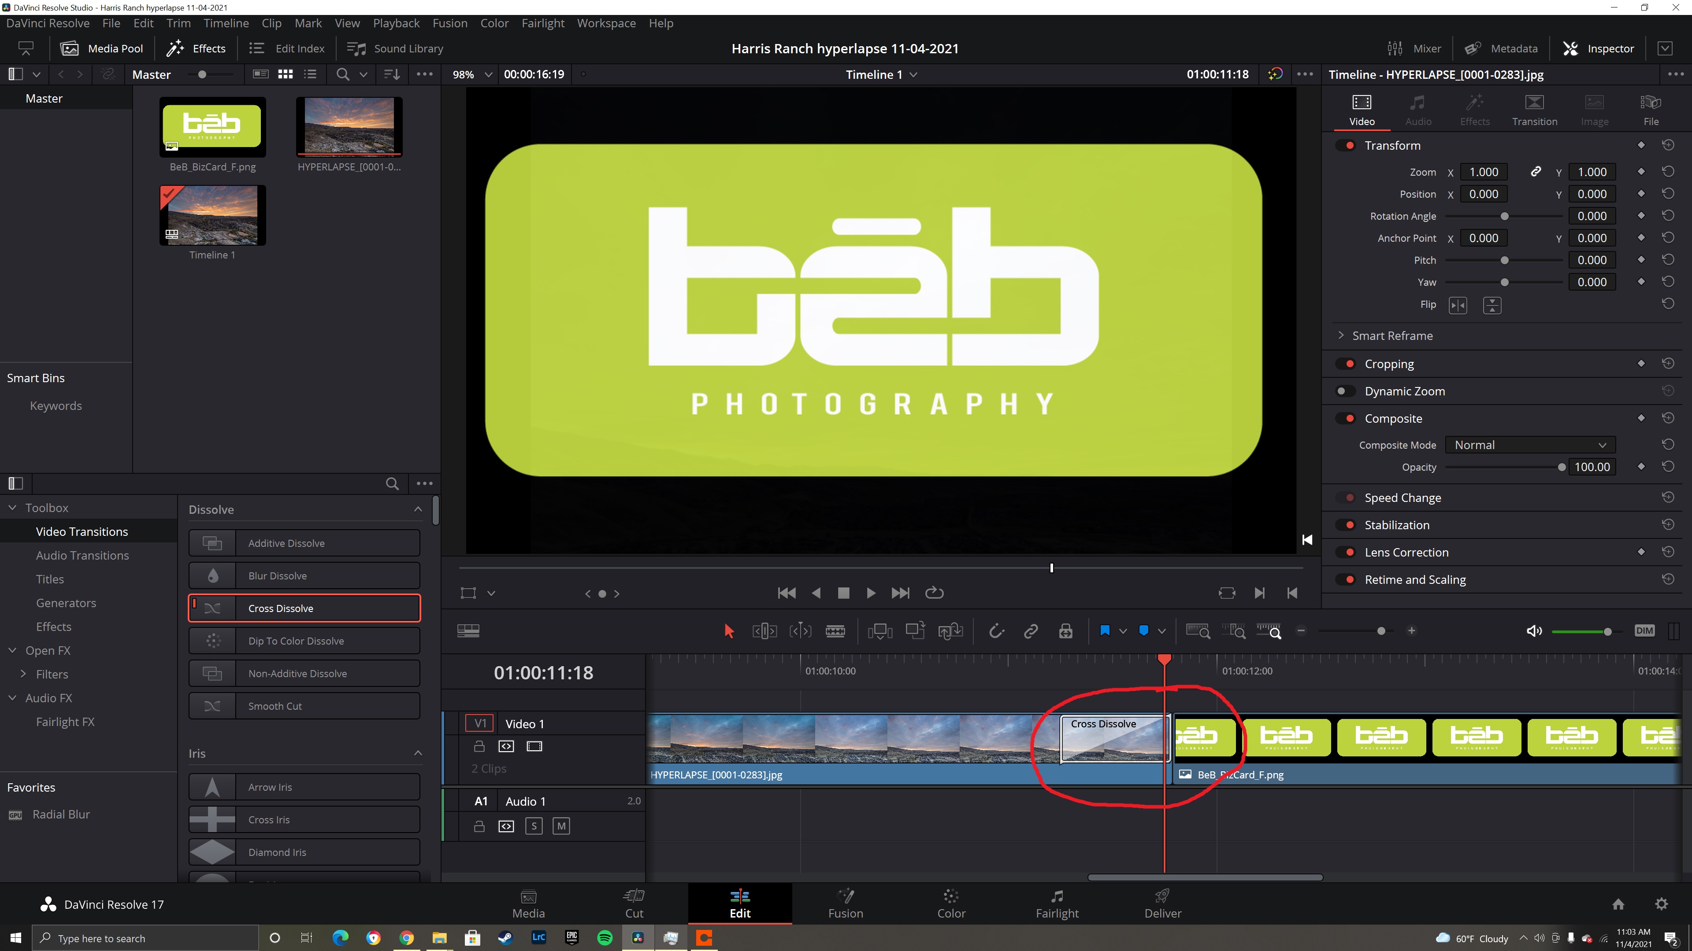Mute the Audio 1 track
Screen dimensions: 1692x951
[x=561, y=826]
